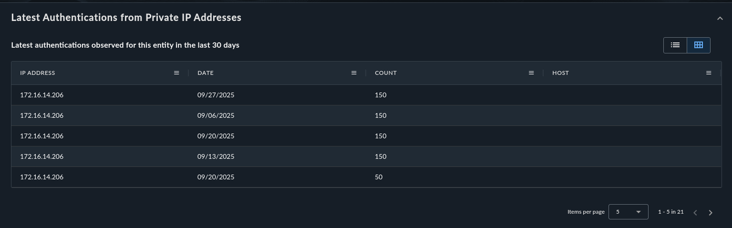Image resolution: width=732 pixels, height=228 pixels.
Task: Open IP Address column menu icon
Action: [176, 73]
